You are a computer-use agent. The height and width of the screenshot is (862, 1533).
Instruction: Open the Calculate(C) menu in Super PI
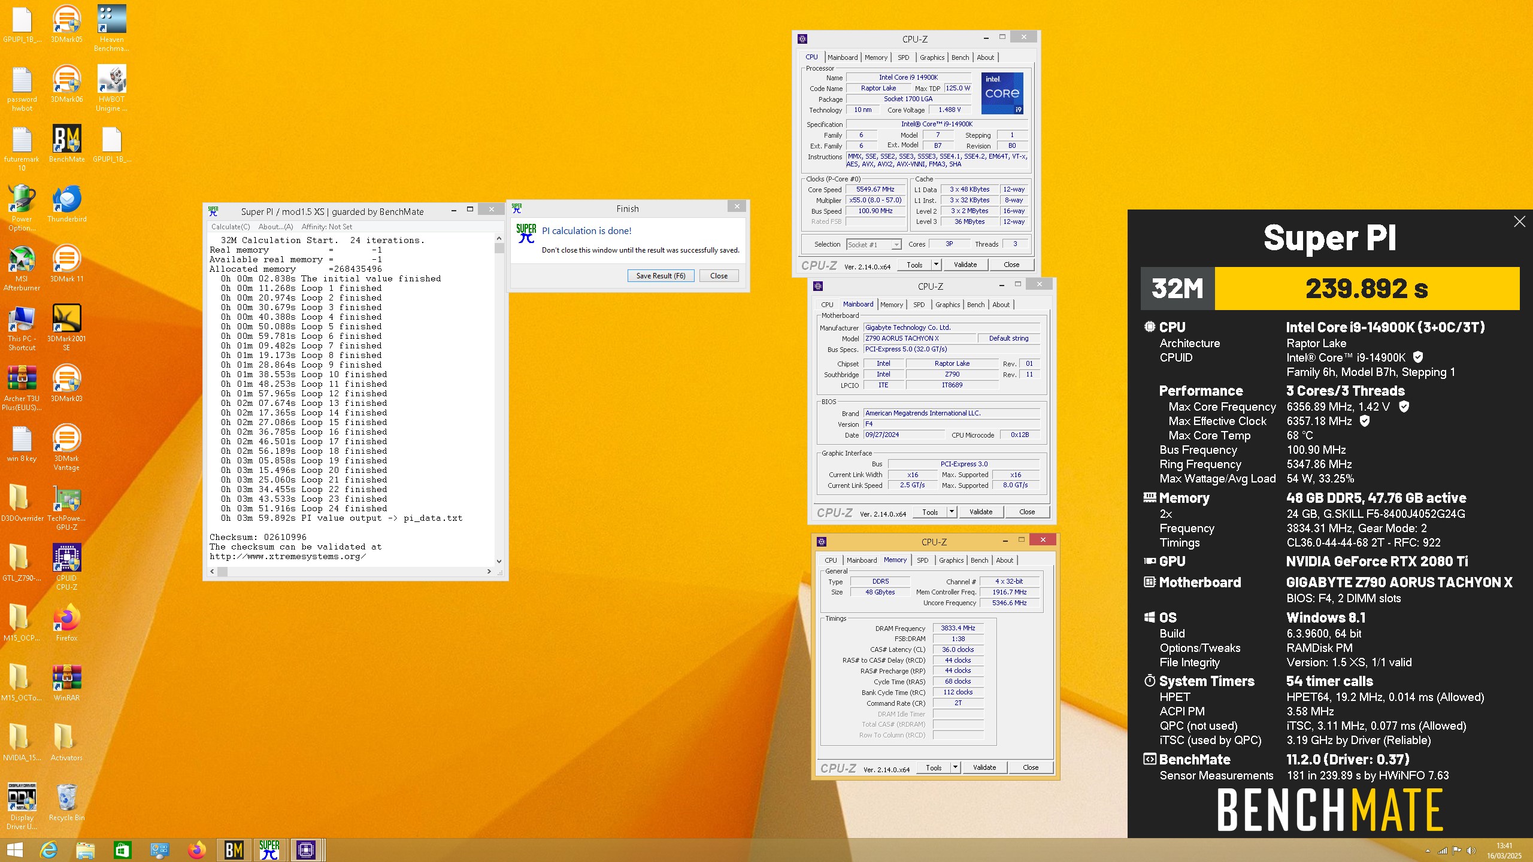click(x=231, y=227)
